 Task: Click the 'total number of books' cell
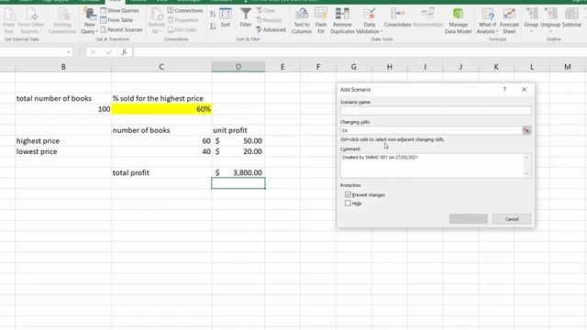(x=63, y=98)
